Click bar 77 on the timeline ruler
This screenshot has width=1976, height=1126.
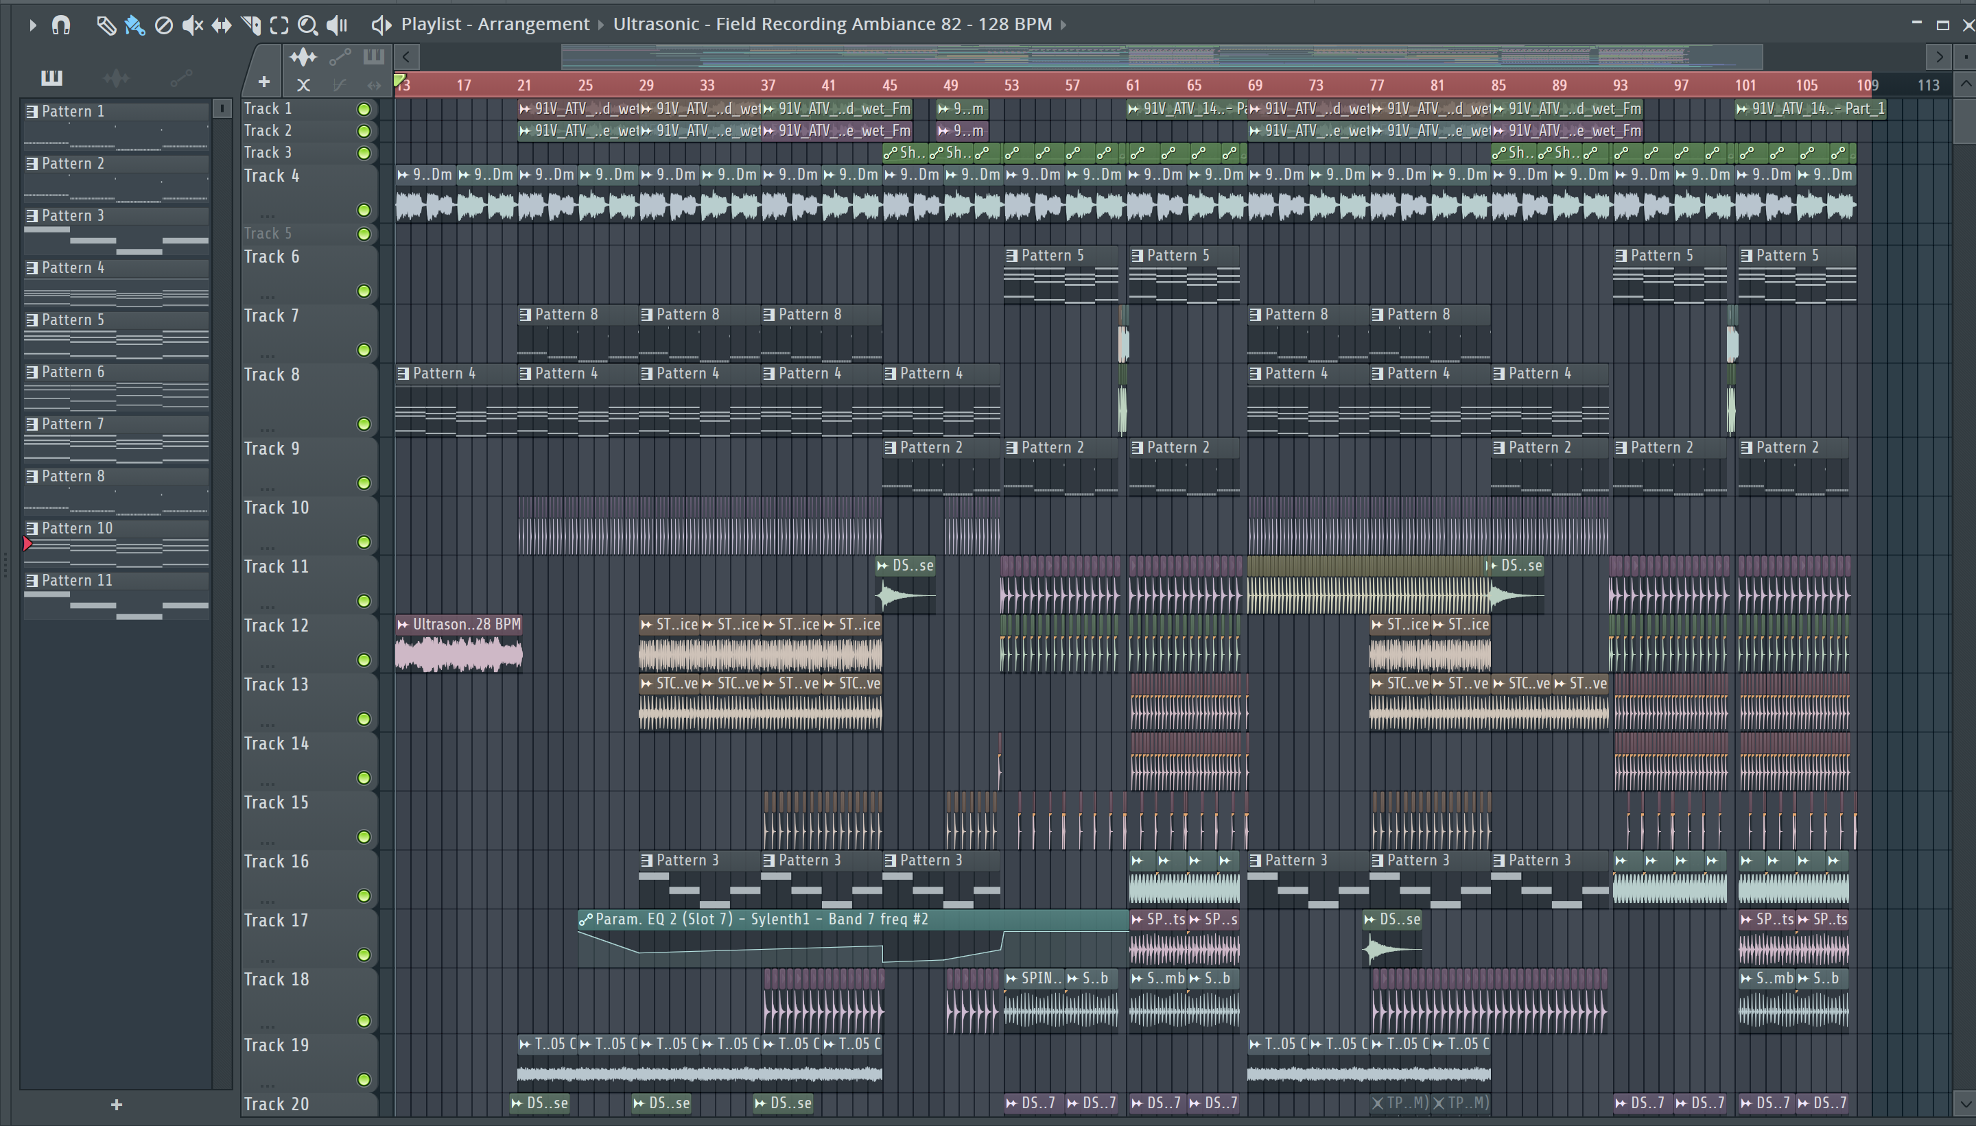point(1376,85)
